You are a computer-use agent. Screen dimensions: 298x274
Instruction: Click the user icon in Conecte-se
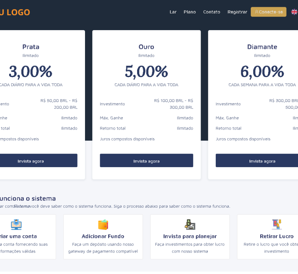[257, 12]
